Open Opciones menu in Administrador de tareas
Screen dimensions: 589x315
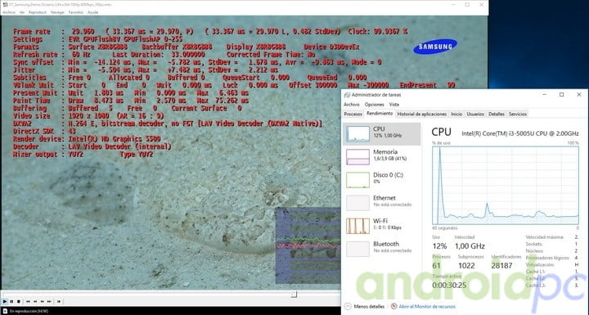(375, 105)
